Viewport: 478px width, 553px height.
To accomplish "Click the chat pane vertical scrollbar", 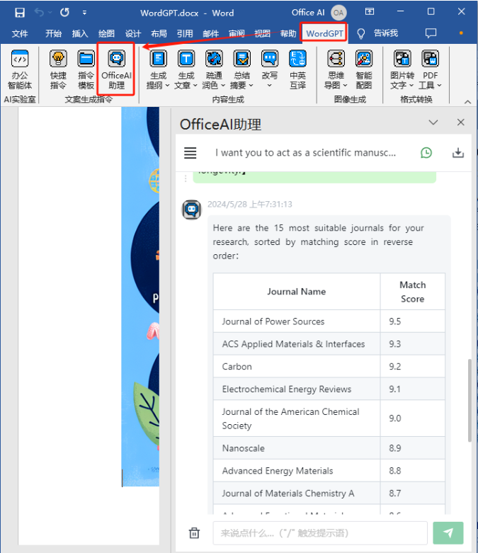I will (470, 400).
